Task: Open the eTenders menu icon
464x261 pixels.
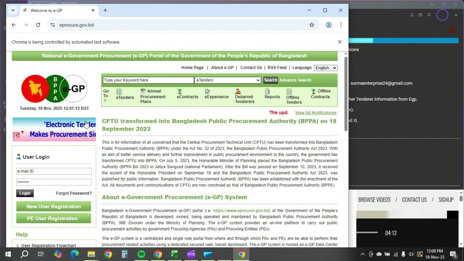Action: click(119, 92)
